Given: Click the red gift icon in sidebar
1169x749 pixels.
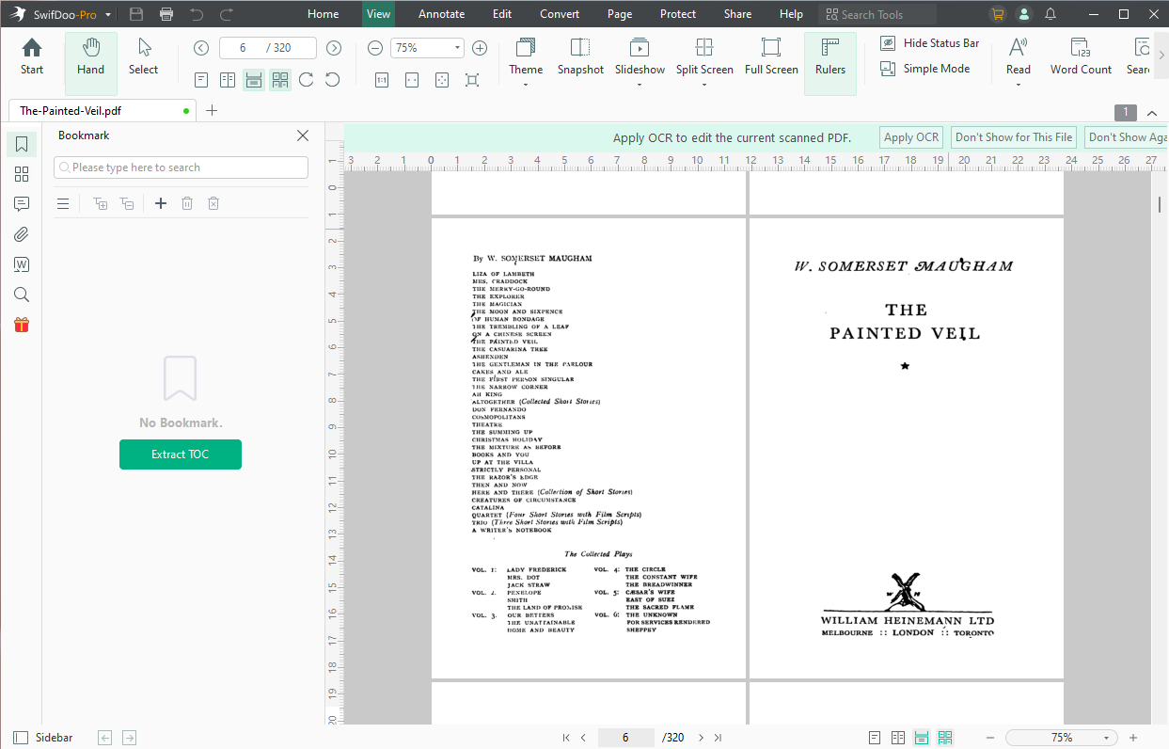Looking at the screenshot, I should pyautogui.click(x=22, y=325).
